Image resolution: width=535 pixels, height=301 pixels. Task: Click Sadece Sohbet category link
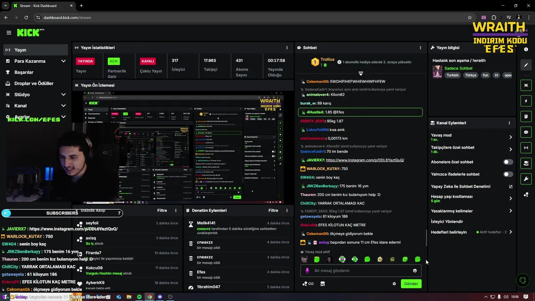[458, 68]
